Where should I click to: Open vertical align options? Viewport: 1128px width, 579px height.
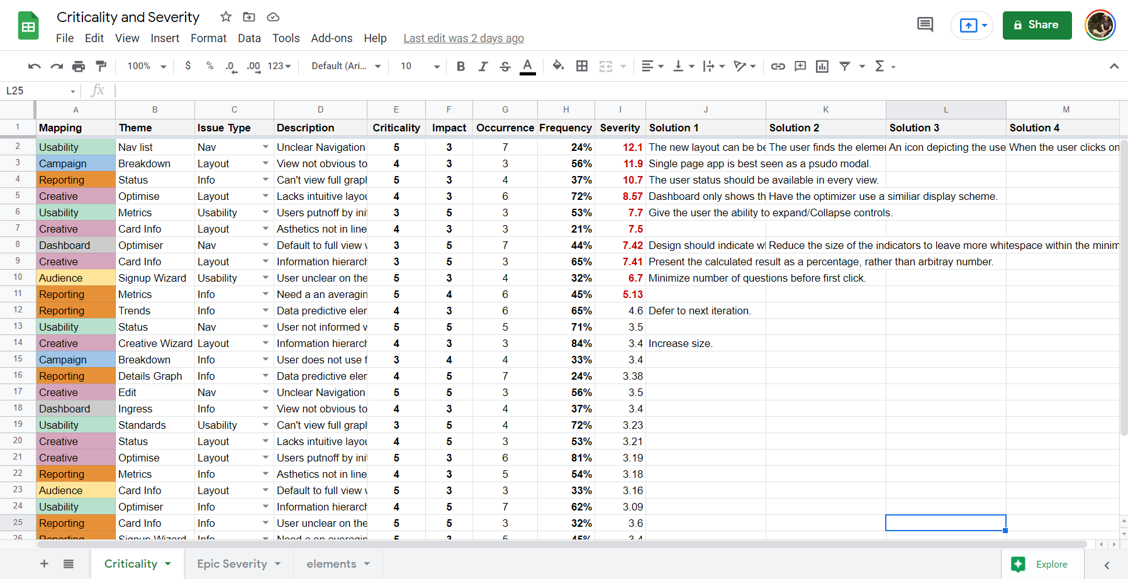pos(684,66)
